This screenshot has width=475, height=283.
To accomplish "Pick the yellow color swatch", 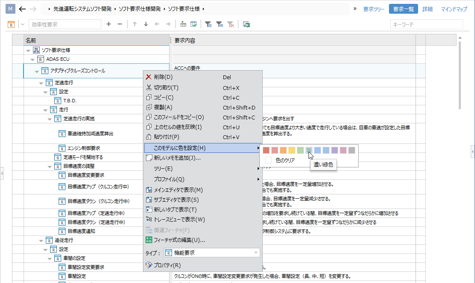I will pos(292,150).
